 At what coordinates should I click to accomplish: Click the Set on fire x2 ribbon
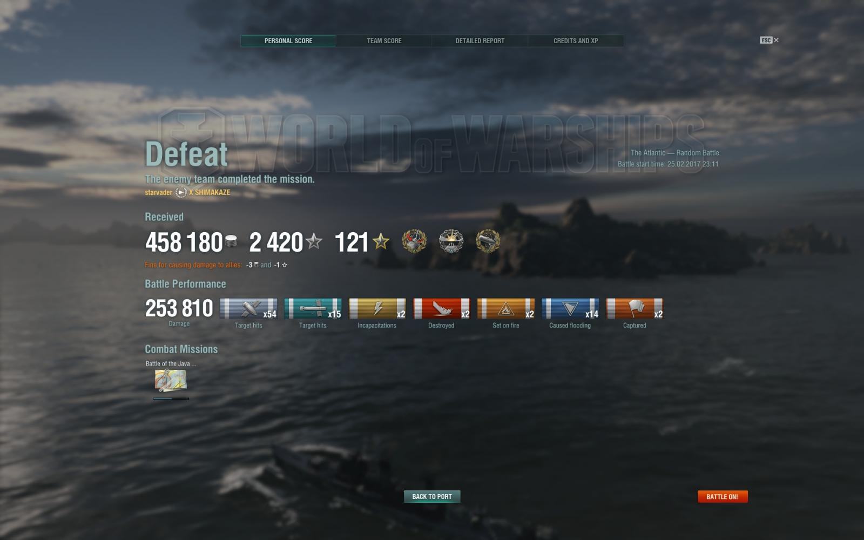[506, 308]
